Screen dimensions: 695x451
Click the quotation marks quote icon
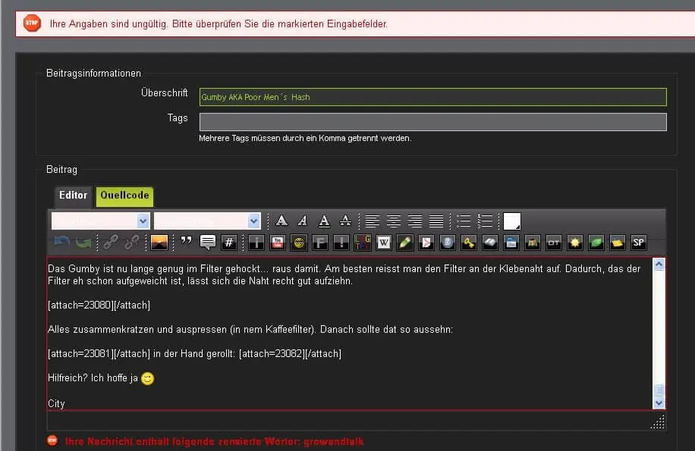[186, 243]
